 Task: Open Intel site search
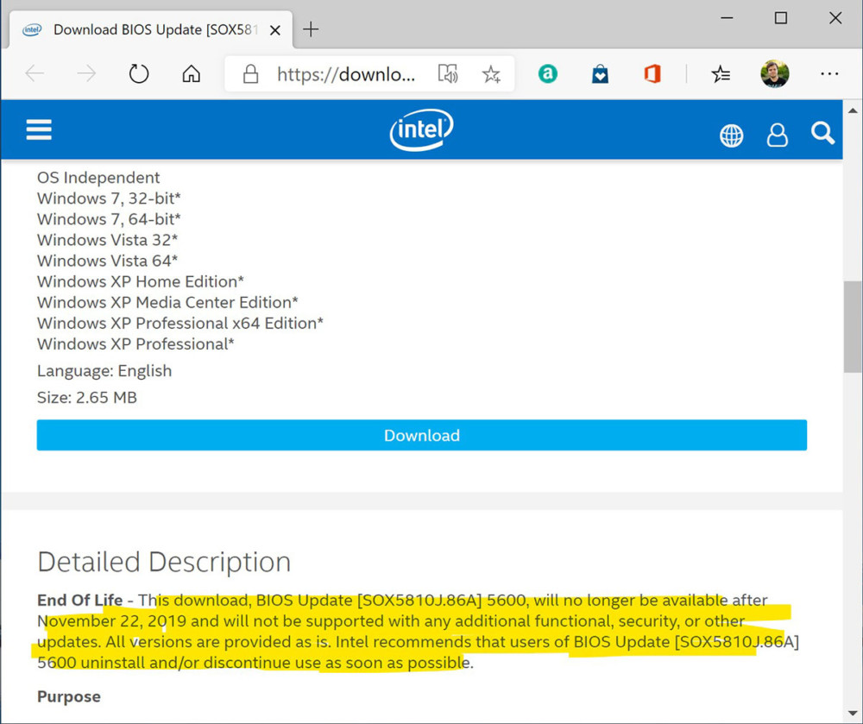[822, 134]
